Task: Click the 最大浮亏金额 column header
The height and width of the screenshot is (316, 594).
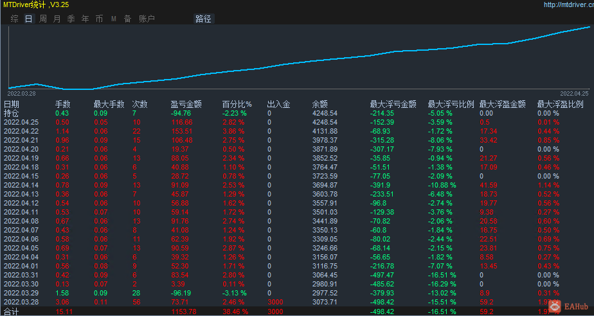Action: (393, 104)
